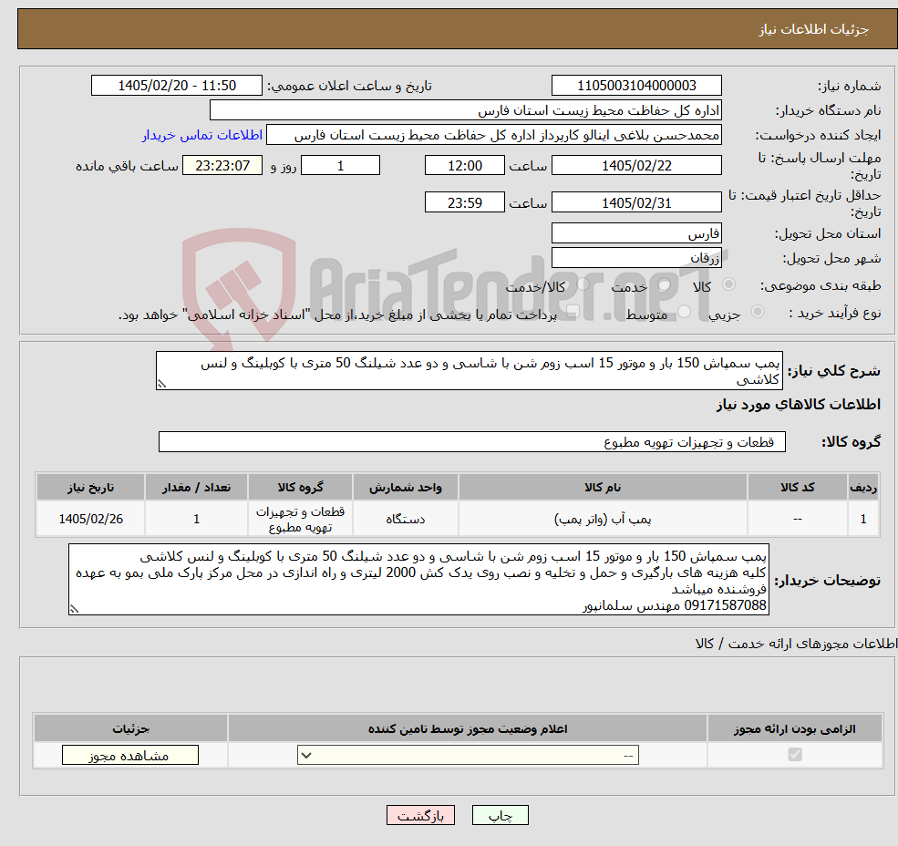Select the جزیی purchase type radio
This screenshot has height=846, width=898.
(757, 312)
